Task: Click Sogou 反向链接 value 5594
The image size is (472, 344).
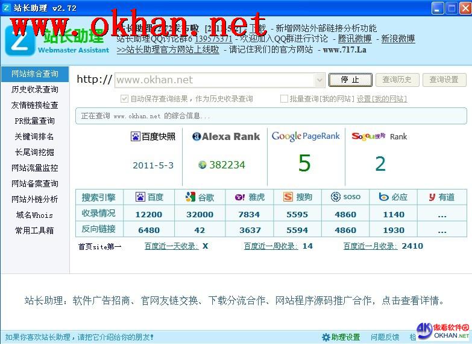Action: 297,231
